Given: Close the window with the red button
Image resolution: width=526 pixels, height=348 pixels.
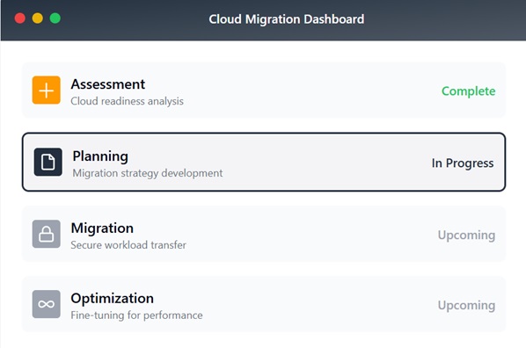Looking at the screenshot, I should [x=20, y=18].
